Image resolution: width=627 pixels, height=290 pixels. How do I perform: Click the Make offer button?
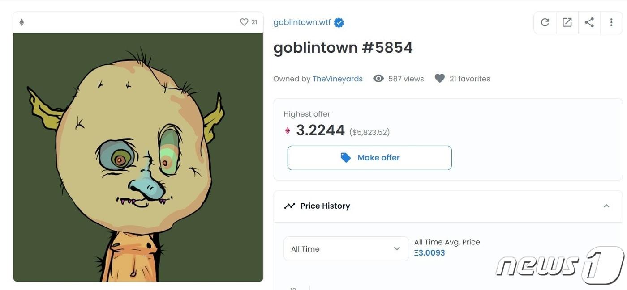(x=369, y=158)
